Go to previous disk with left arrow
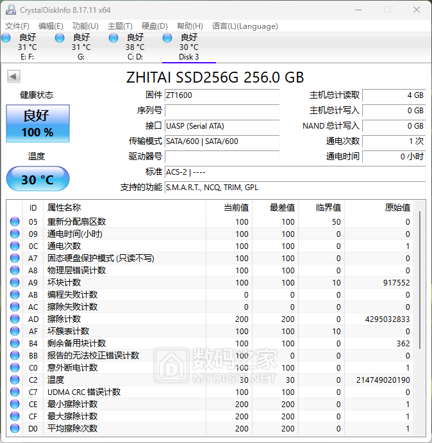 13,76
